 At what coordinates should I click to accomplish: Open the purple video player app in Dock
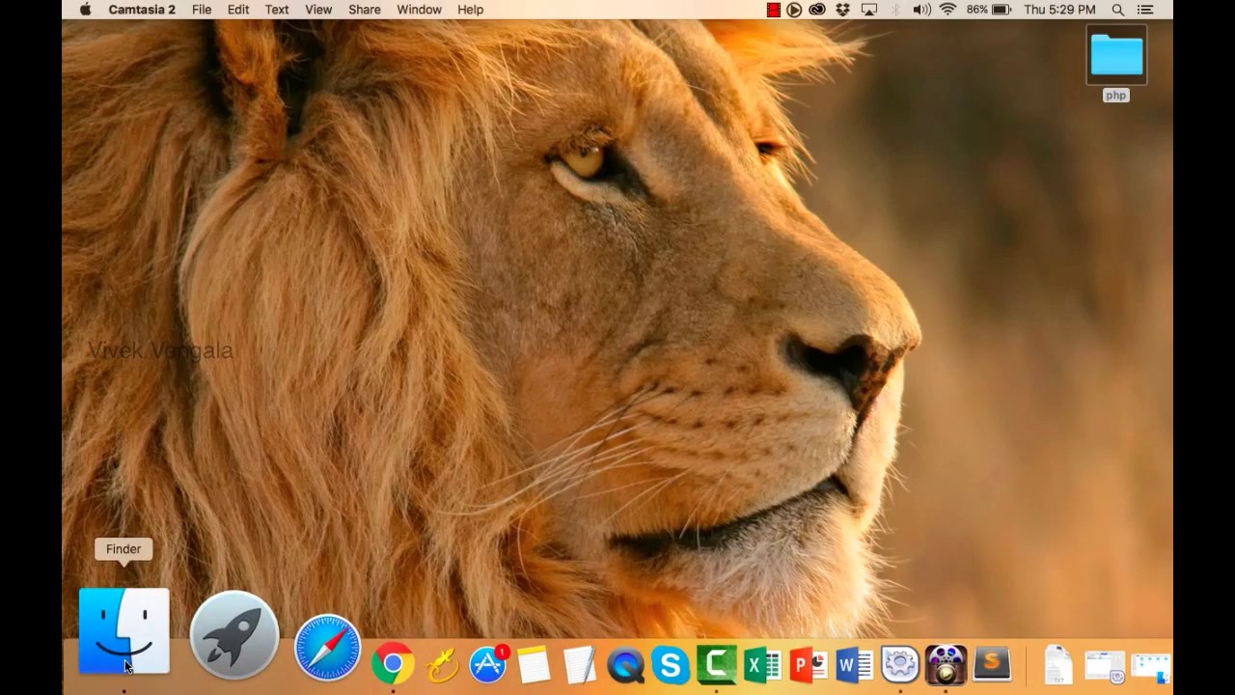[x=946, y=665]
